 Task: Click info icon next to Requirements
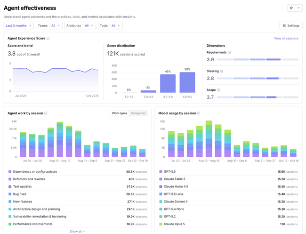[x=229, y=52]
